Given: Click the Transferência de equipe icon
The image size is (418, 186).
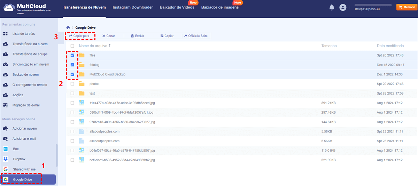Looking at the screenshot, I should (x=5, y=54).
